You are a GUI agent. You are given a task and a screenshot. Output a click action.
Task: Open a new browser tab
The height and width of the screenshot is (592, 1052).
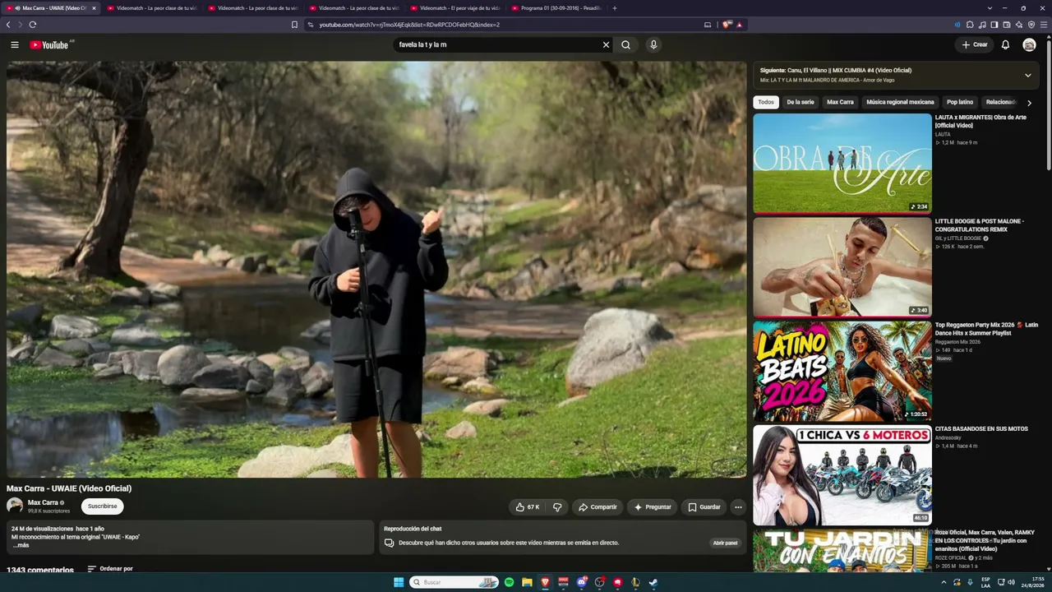click(x=614, y=8)
